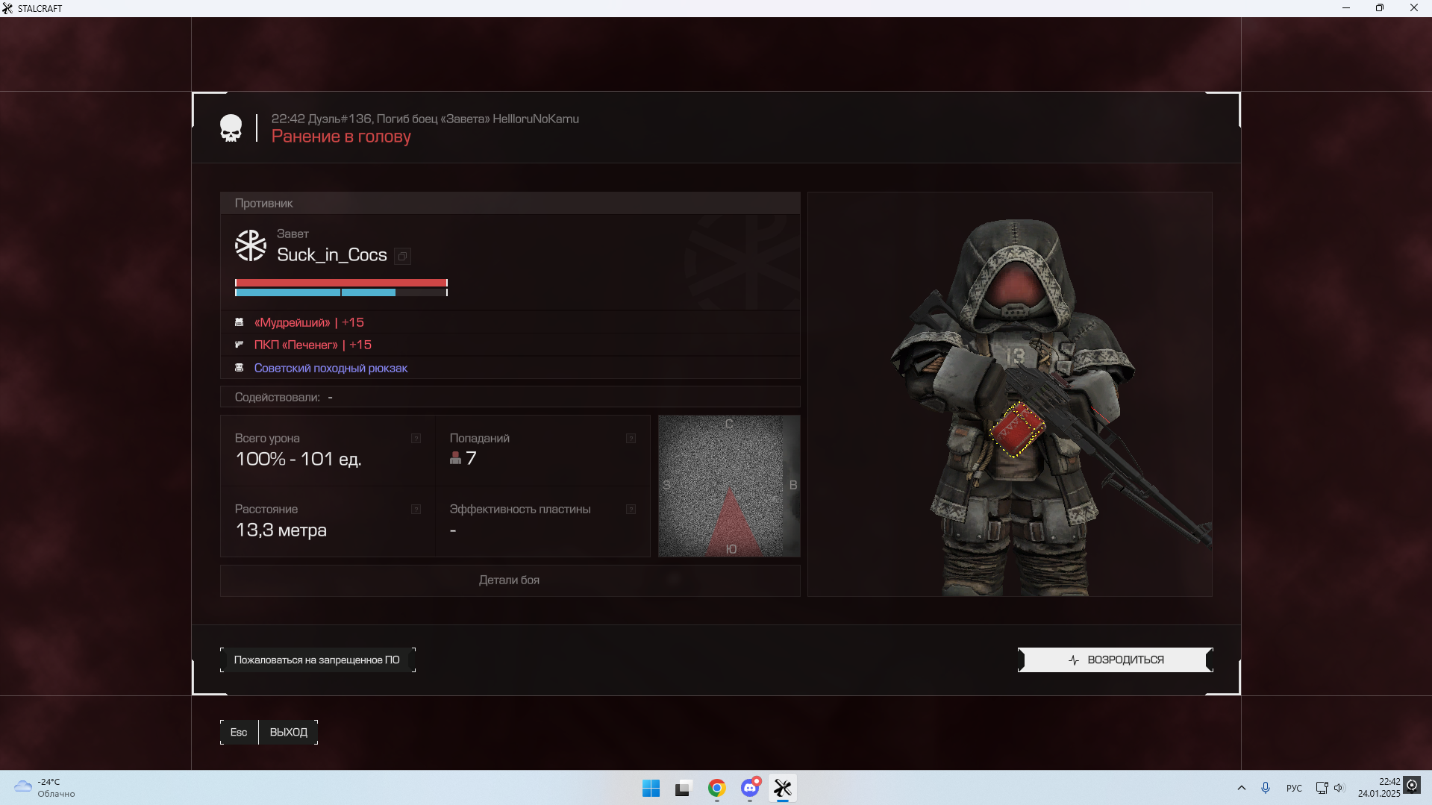Open the weather widget showing -24°C
Screen dimensions: 1432x805
(x=45, y=788)
